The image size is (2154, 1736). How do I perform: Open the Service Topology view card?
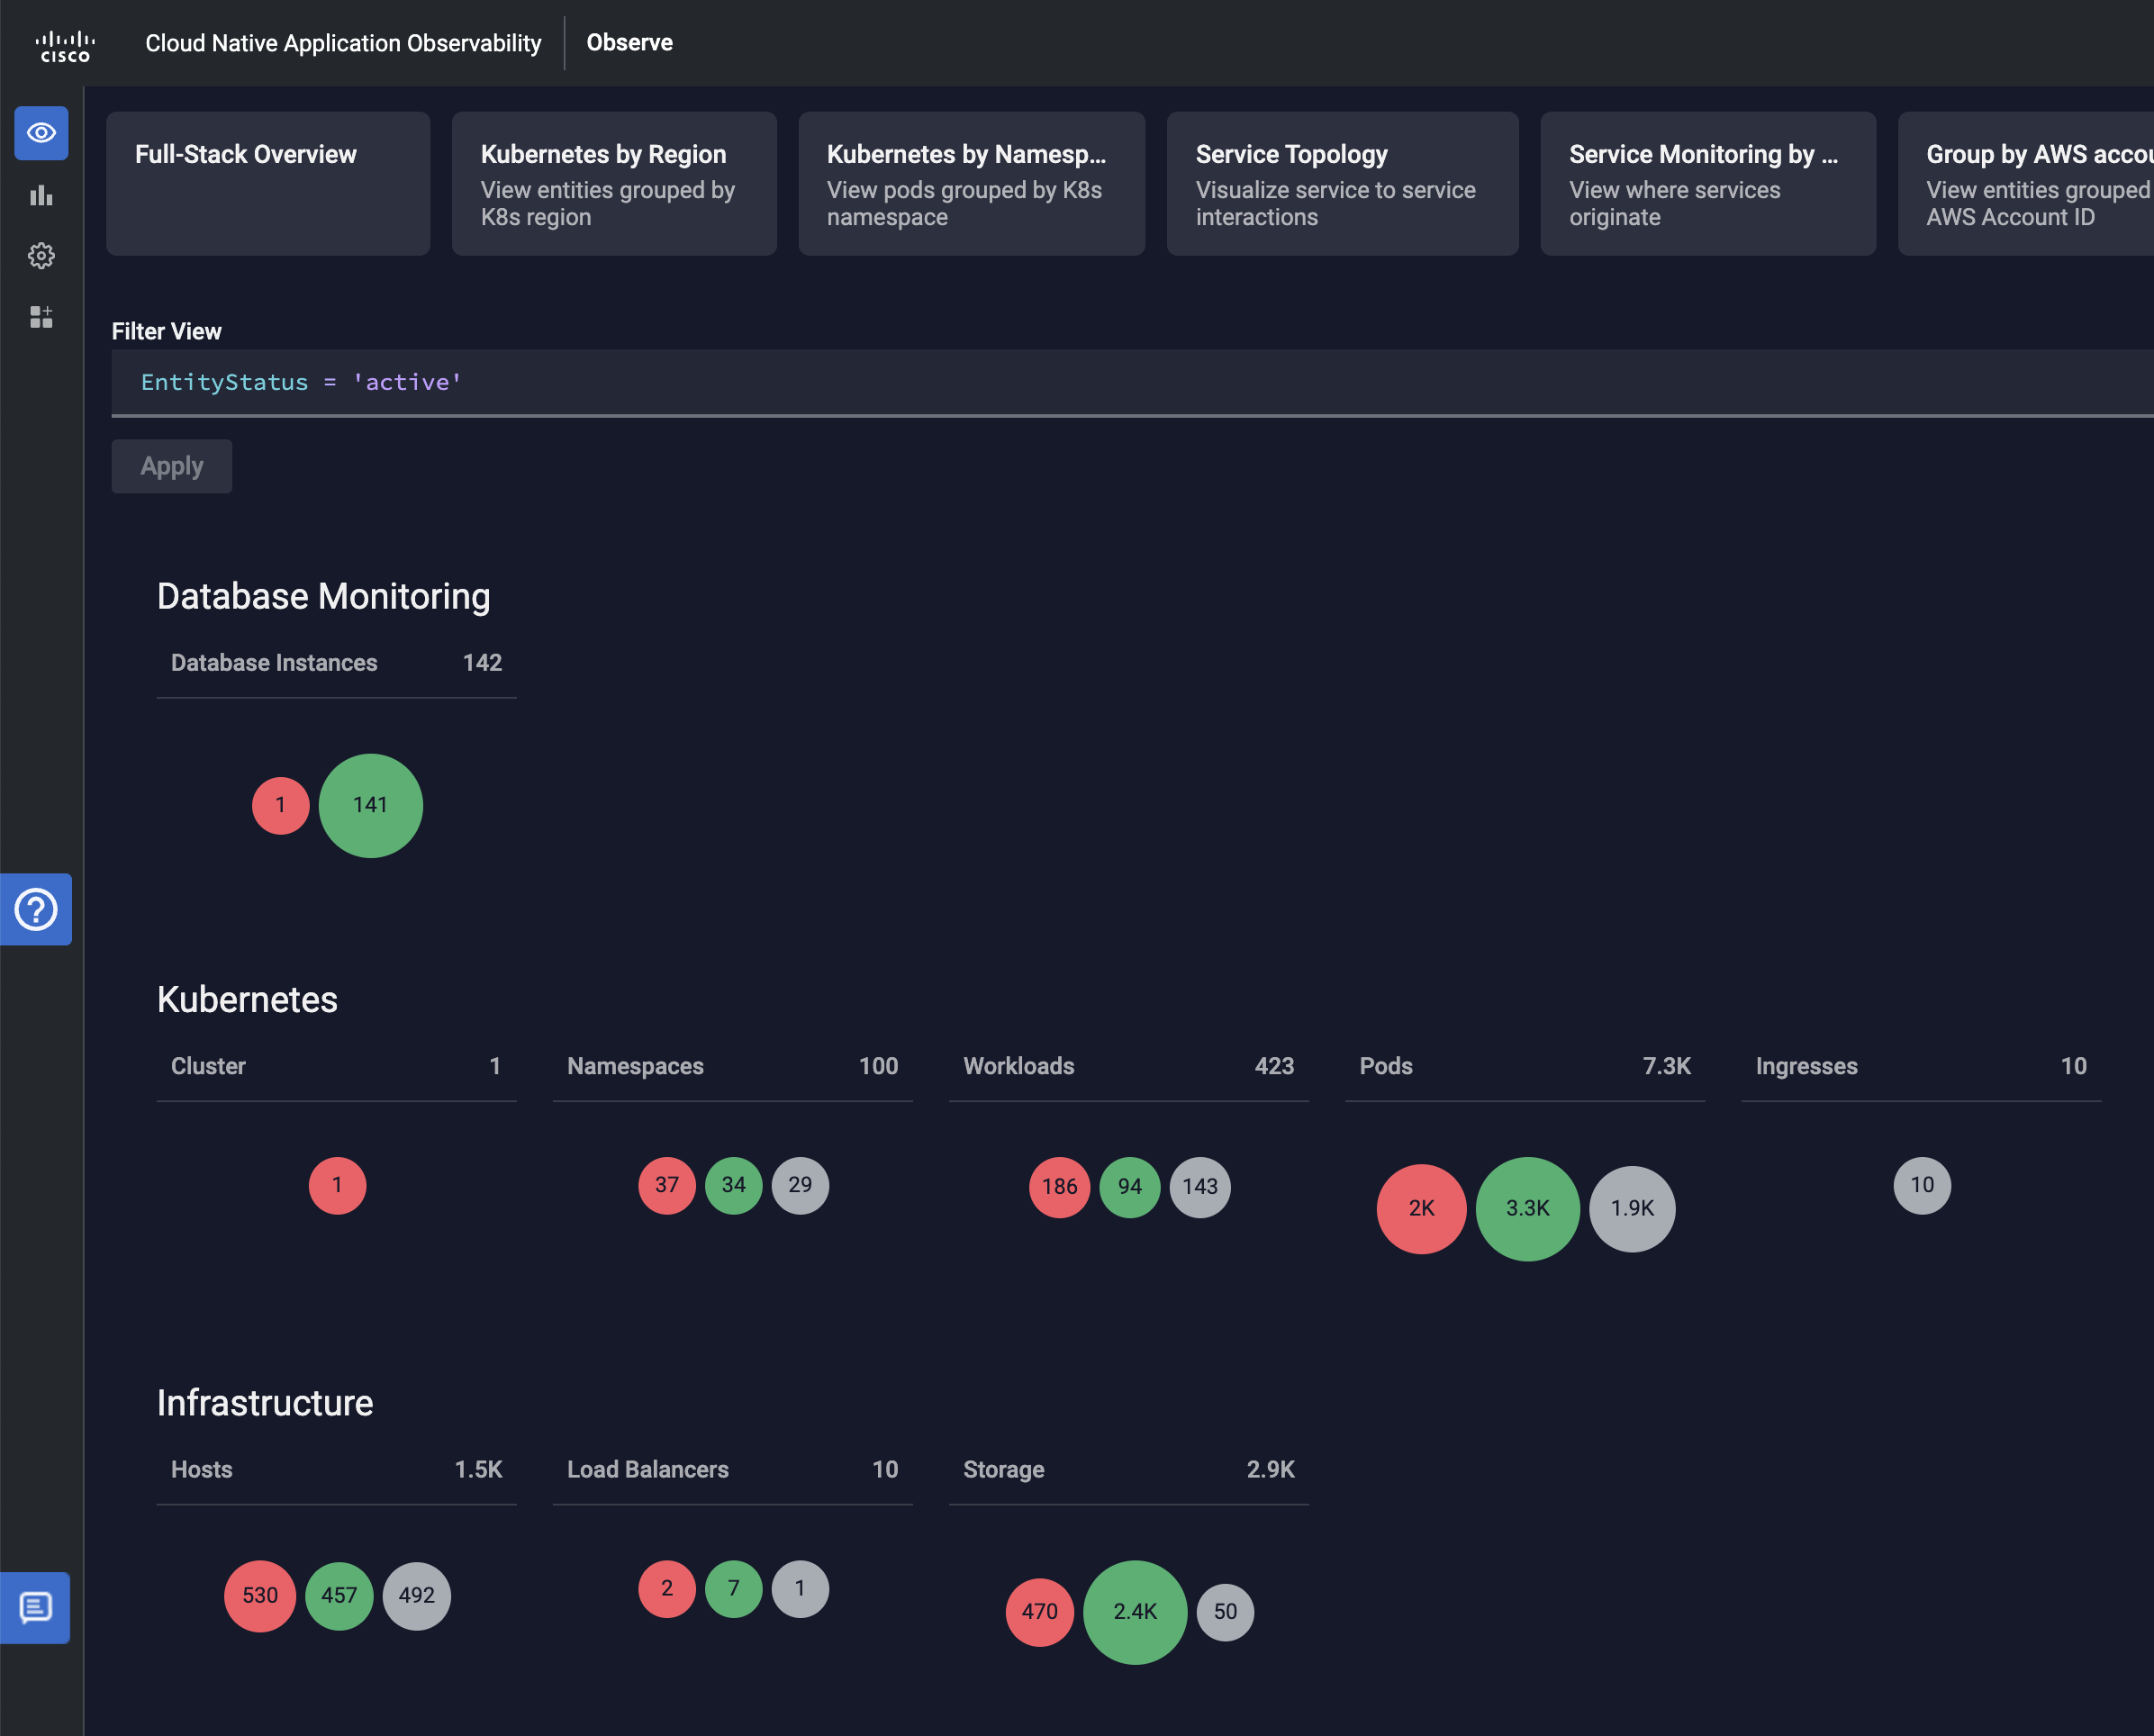coord(1341,183)
